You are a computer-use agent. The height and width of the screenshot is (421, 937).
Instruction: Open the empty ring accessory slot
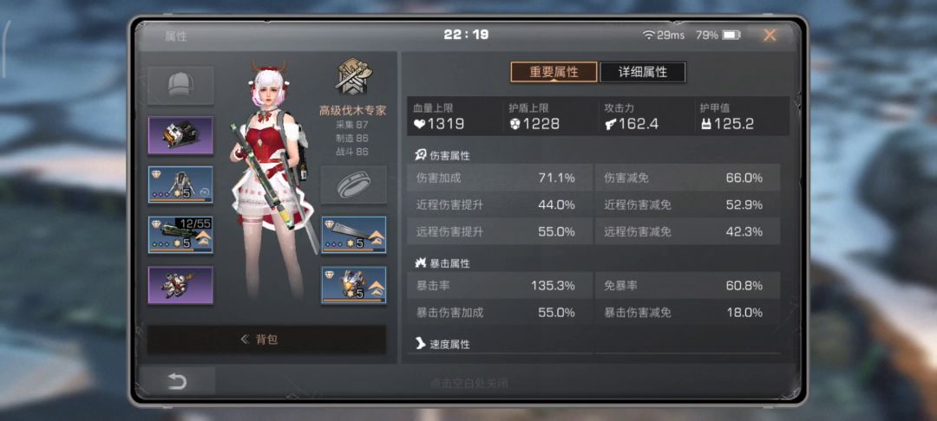coord(354,185)
